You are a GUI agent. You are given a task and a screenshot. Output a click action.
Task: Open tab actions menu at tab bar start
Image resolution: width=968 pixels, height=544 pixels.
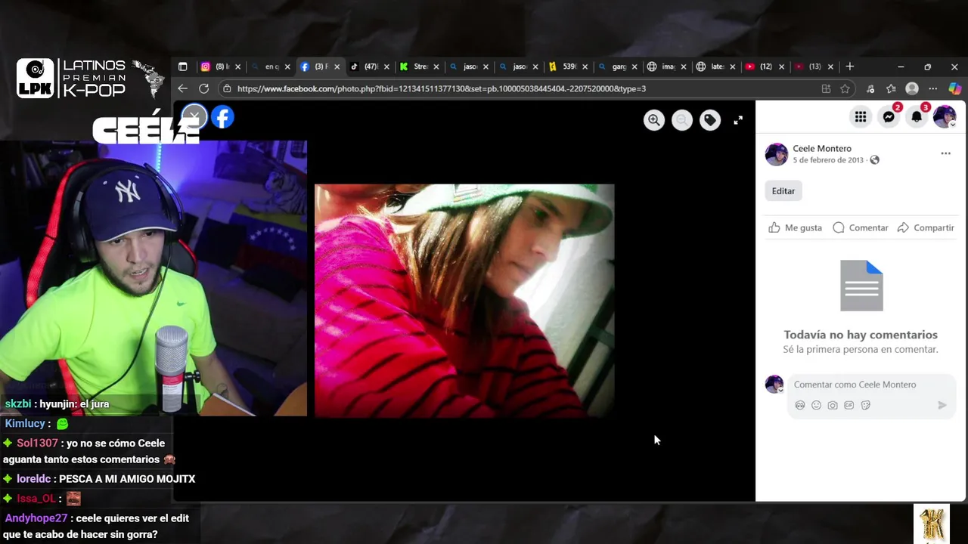(x=182, y=66)
